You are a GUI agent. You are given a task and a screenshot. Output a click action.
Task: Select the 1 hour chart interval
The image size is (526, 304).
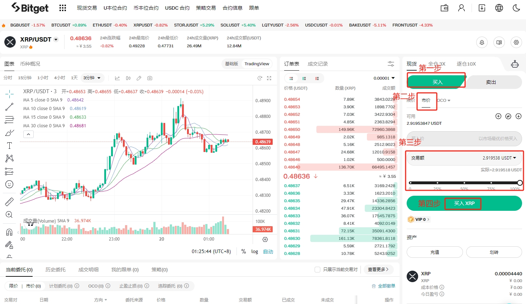pyautogui.click(x=43, y=78)
